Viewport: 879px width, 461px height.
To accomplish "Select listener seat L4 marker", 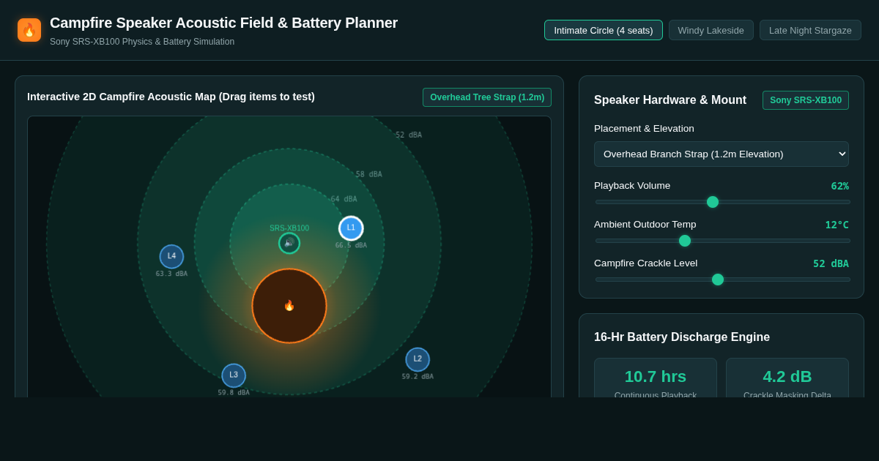I will (x=171, y=257).
